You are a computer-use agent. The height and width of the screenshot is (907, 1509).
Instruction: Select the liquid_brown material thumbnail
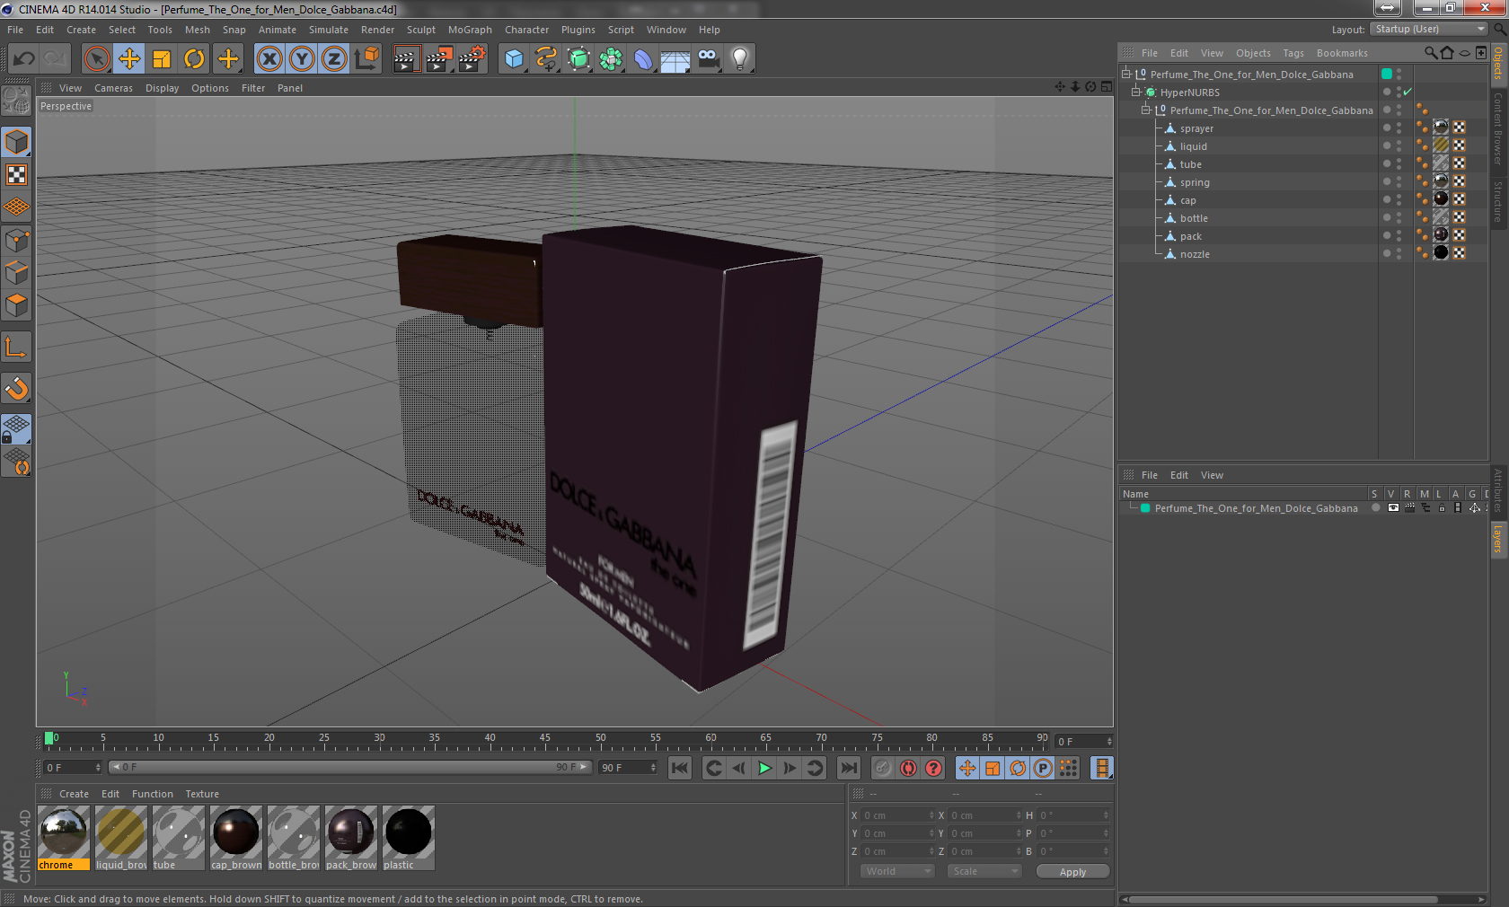tap(121, 838)
